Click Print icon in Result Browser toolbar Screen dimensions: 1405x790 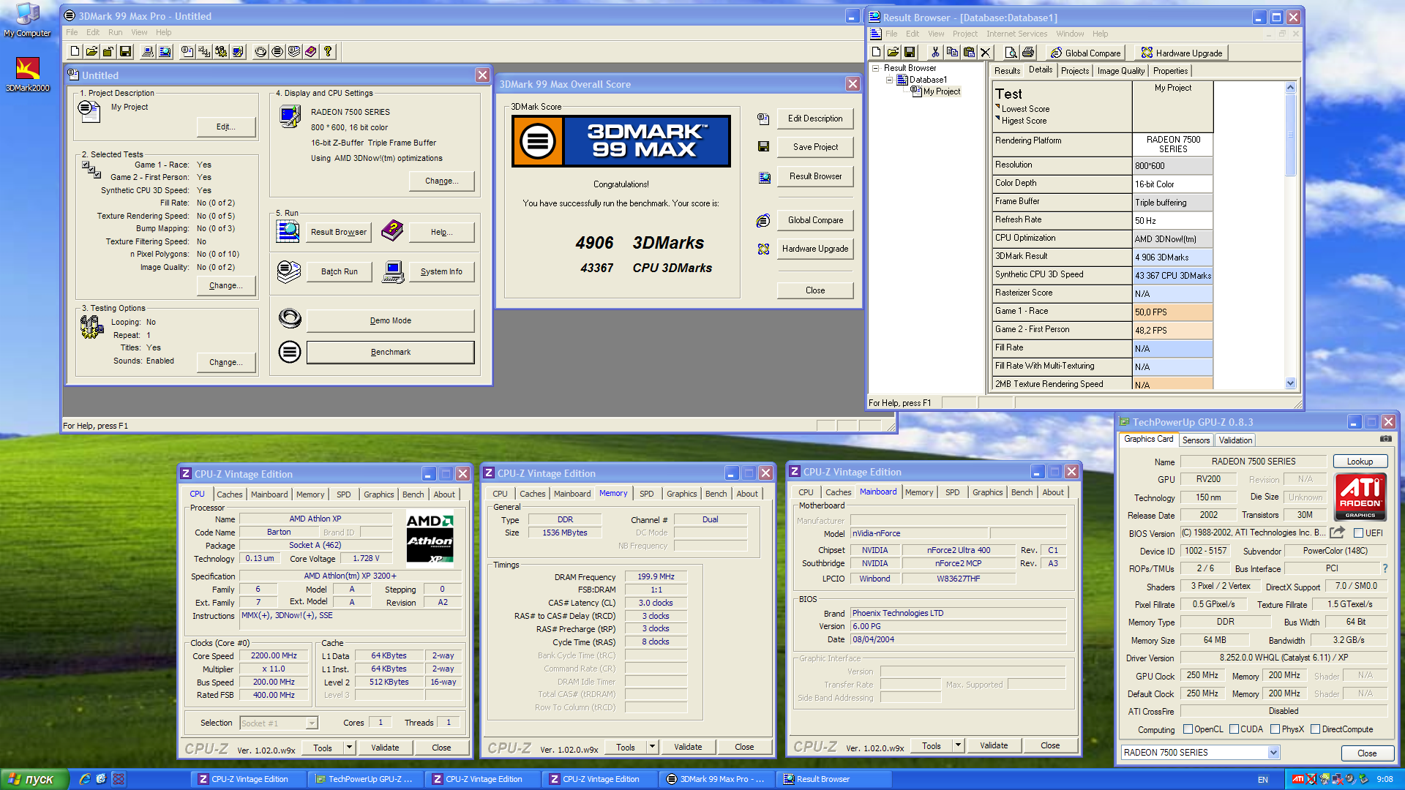tap(1028, 53)
